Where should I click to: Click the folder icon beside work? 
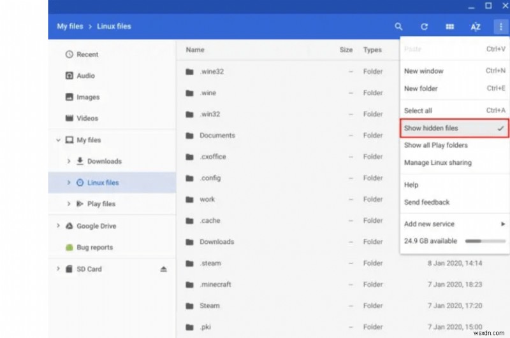tap(189, 199)
